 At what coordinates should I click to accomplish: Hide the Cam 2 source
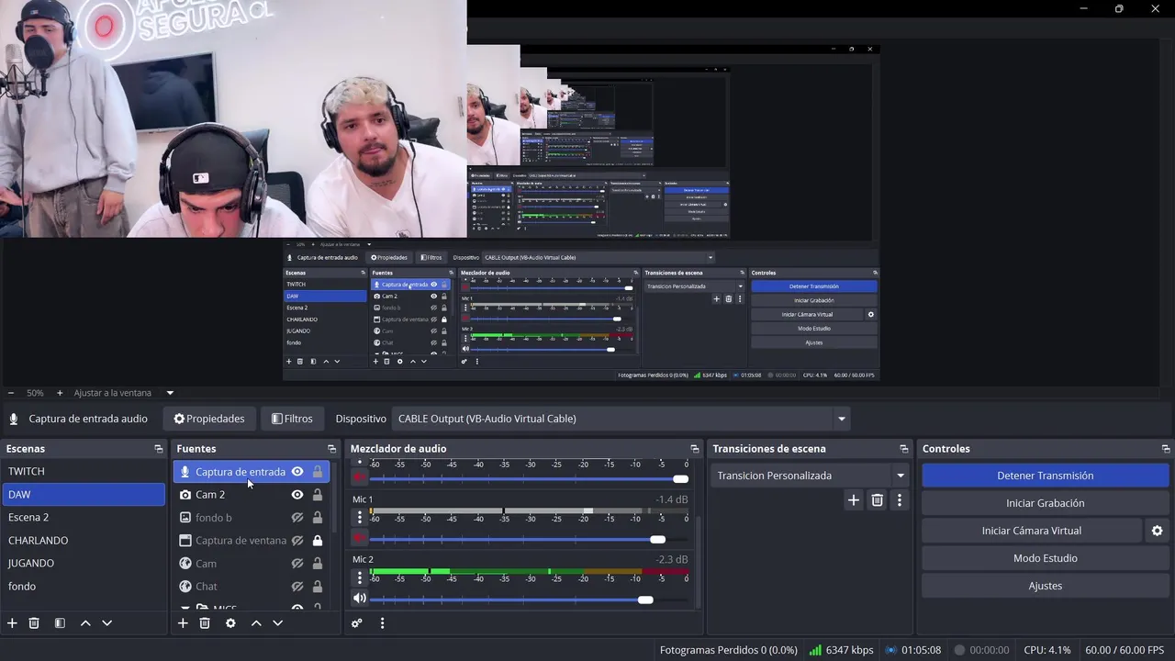click(297, 494)
